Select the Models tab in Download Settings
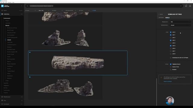The width and height of the screenshot is (193, 108). click(167, 18)
